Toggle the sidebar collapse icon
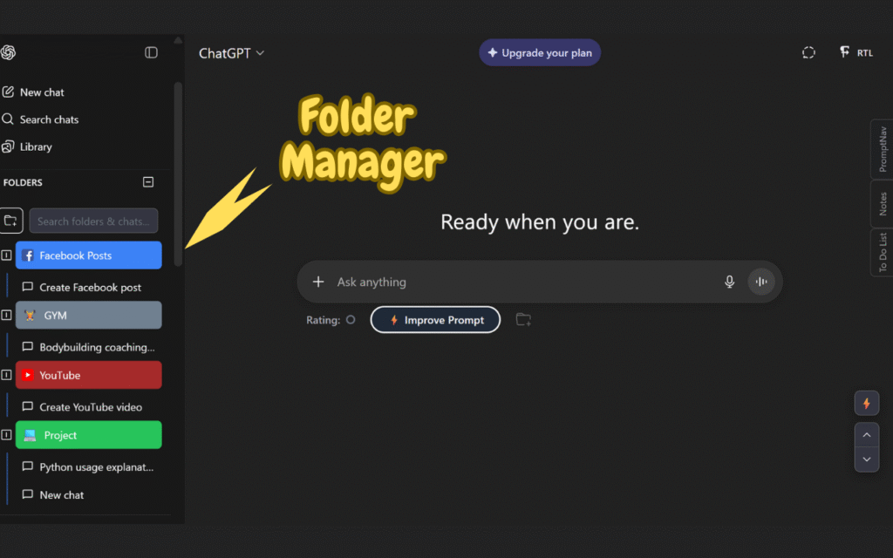 [x=151, y=53]
